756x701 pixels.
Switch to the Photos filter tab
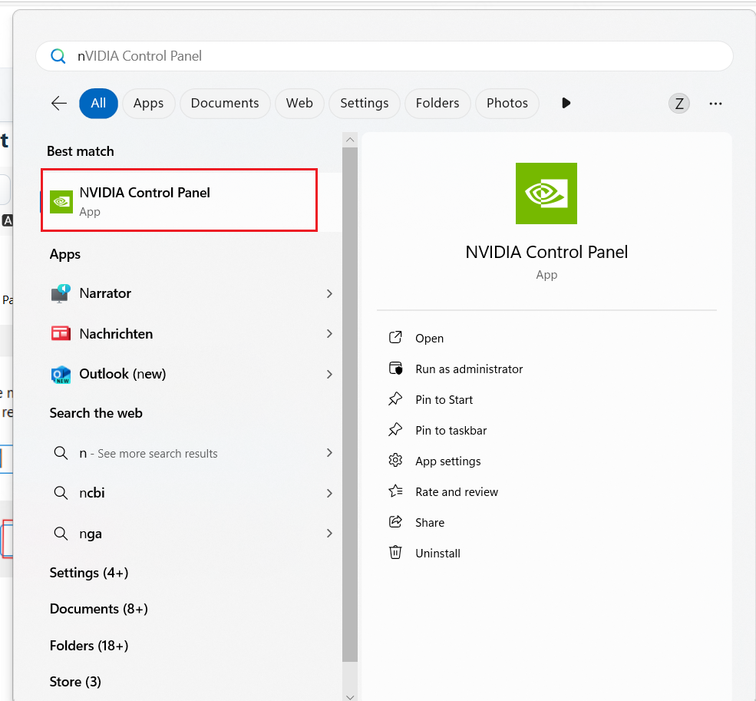[507, 103]
